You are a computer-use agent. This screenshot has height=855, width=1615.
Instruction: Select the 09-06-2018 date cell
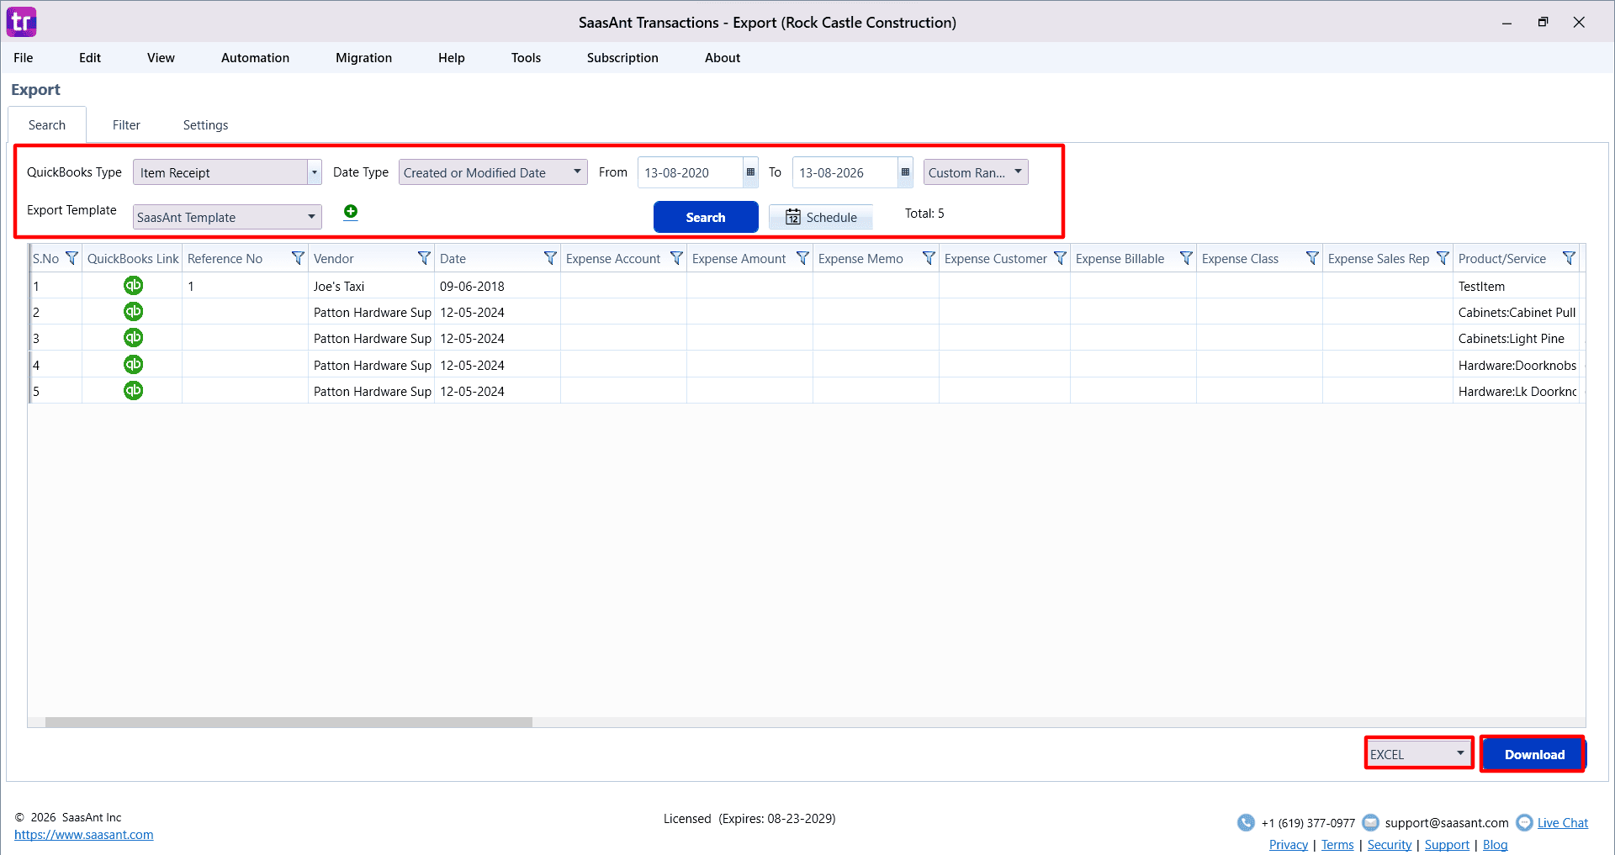click(x=497, y=286)
